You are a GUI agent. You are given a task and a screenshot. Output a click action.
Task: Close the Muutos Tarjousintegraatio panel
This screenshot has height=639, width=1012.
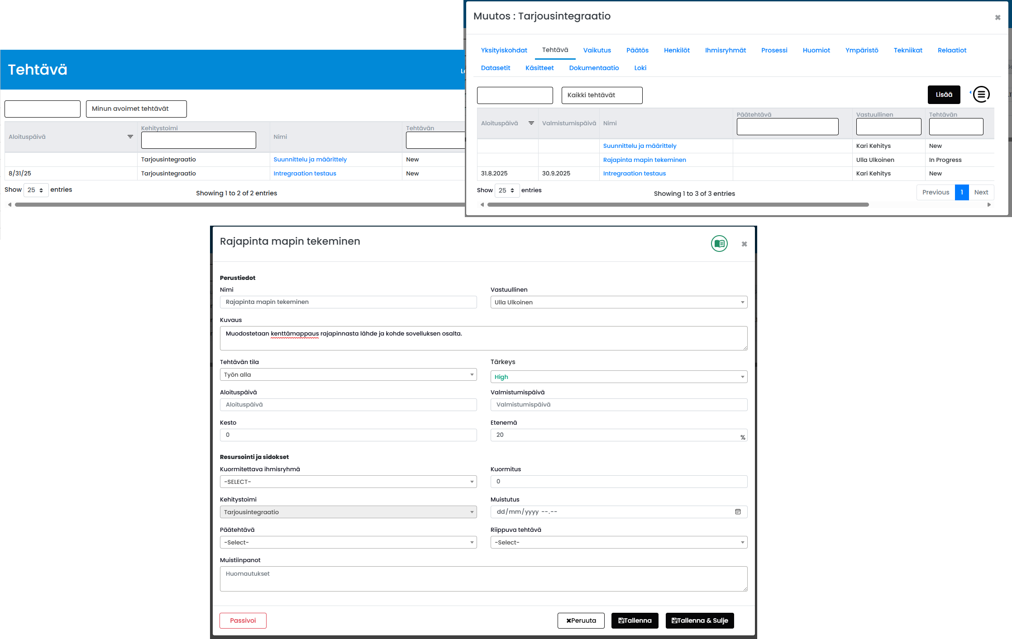point(998,18)
